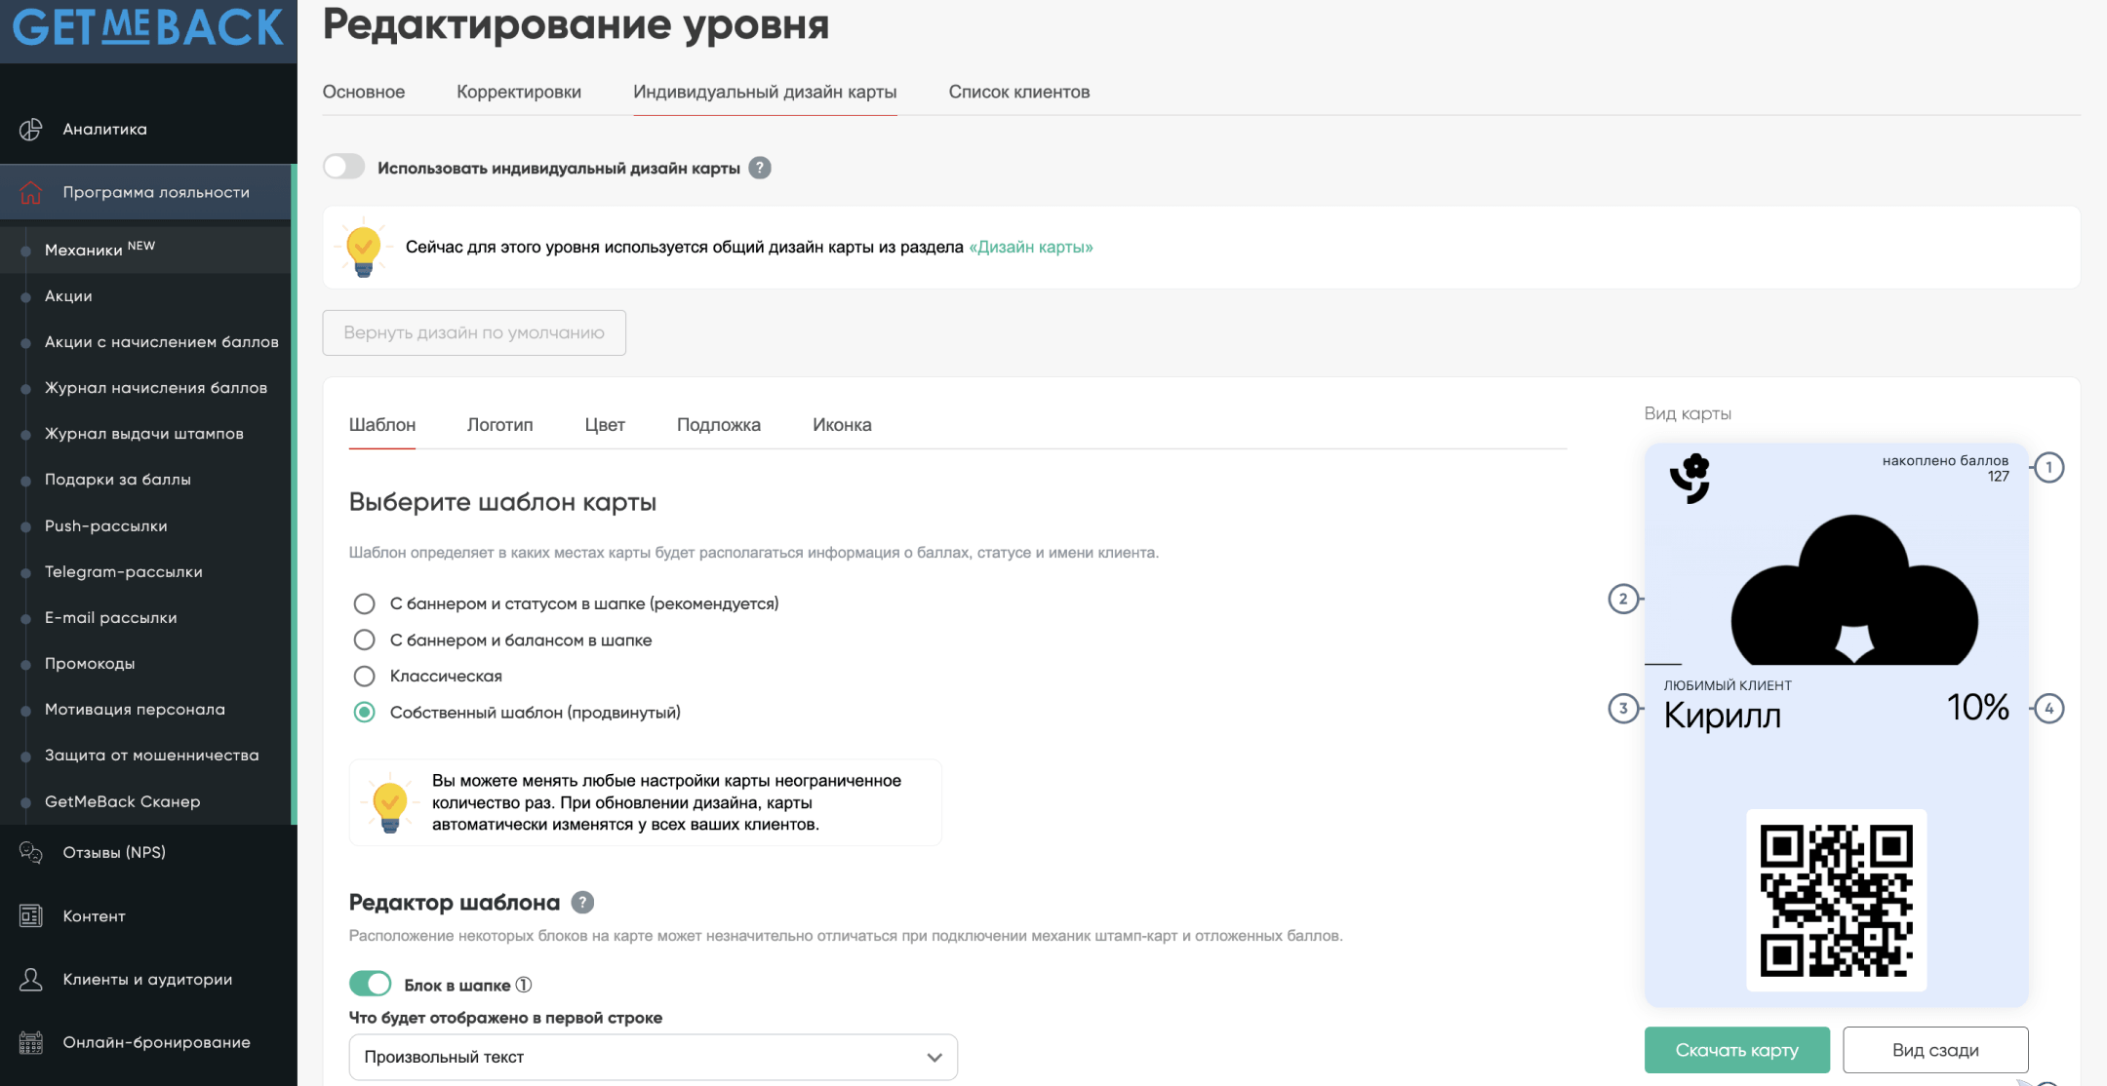The height and width of the screenshot is (1086, 2107).
Task: Enable individual card design toggle
Action: point(344,167)
